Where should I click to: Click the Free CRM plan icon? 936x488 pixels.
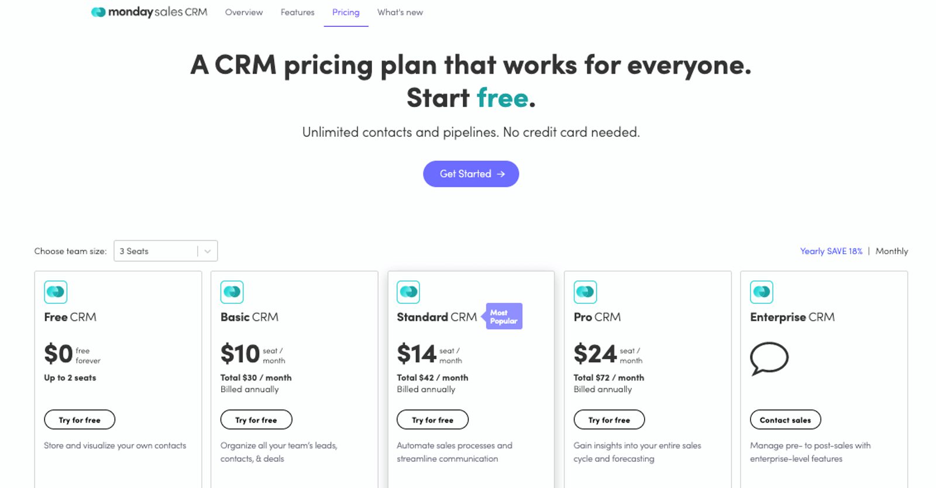pos(56,292)
